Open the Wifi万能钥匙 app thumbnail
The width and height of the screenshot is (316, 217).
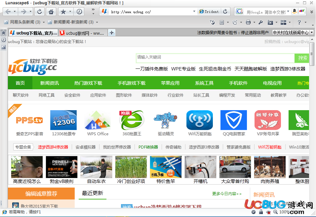click(200, 120)
